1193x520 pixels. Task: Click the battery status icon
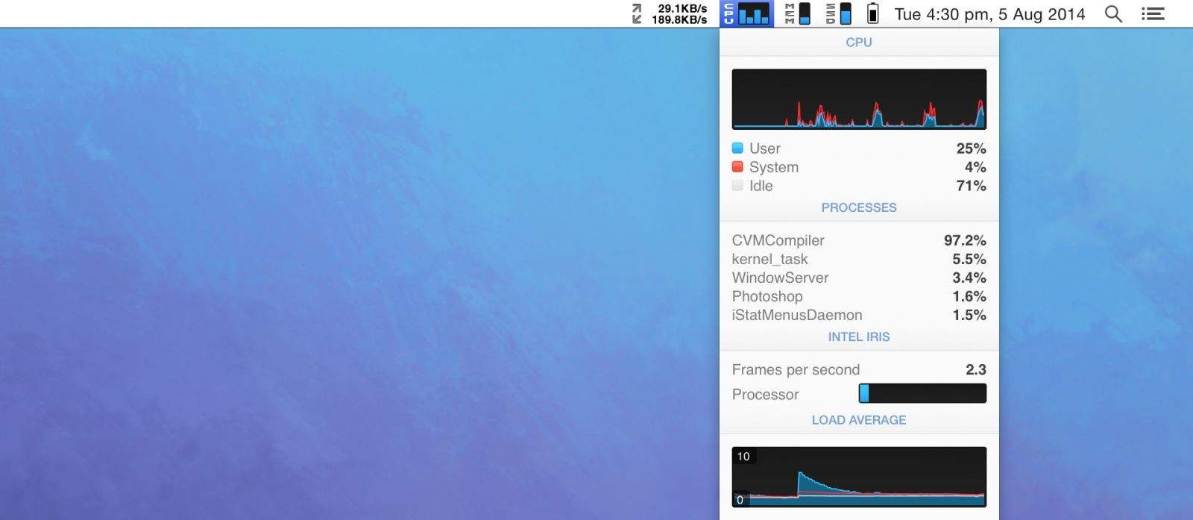coord(873,13)
